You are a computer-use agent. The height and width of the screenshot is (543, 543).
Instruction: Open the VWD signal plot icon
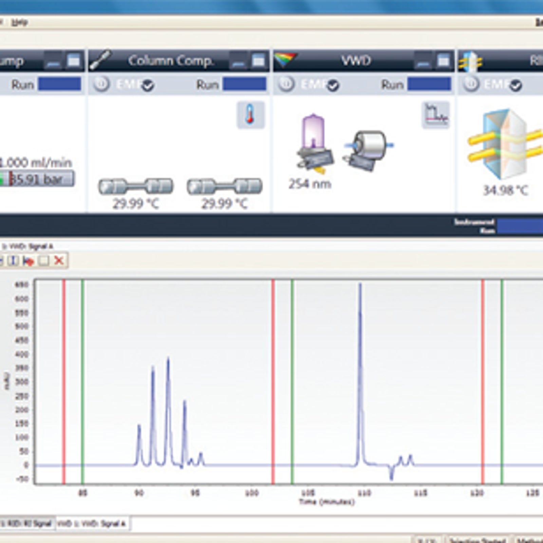click(436, 115)
